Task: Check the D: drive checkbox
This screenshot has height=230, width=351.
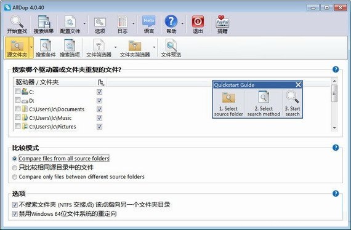Action: [x=17, y=100]
